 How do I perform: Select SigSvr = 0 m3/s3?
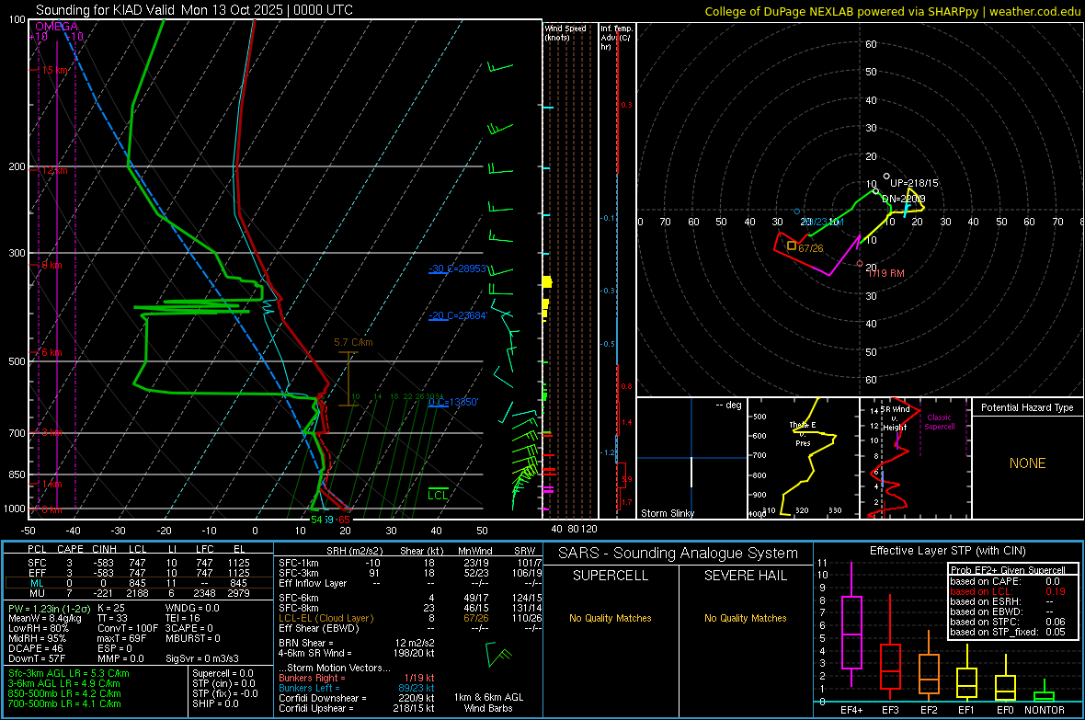(202, 658)
